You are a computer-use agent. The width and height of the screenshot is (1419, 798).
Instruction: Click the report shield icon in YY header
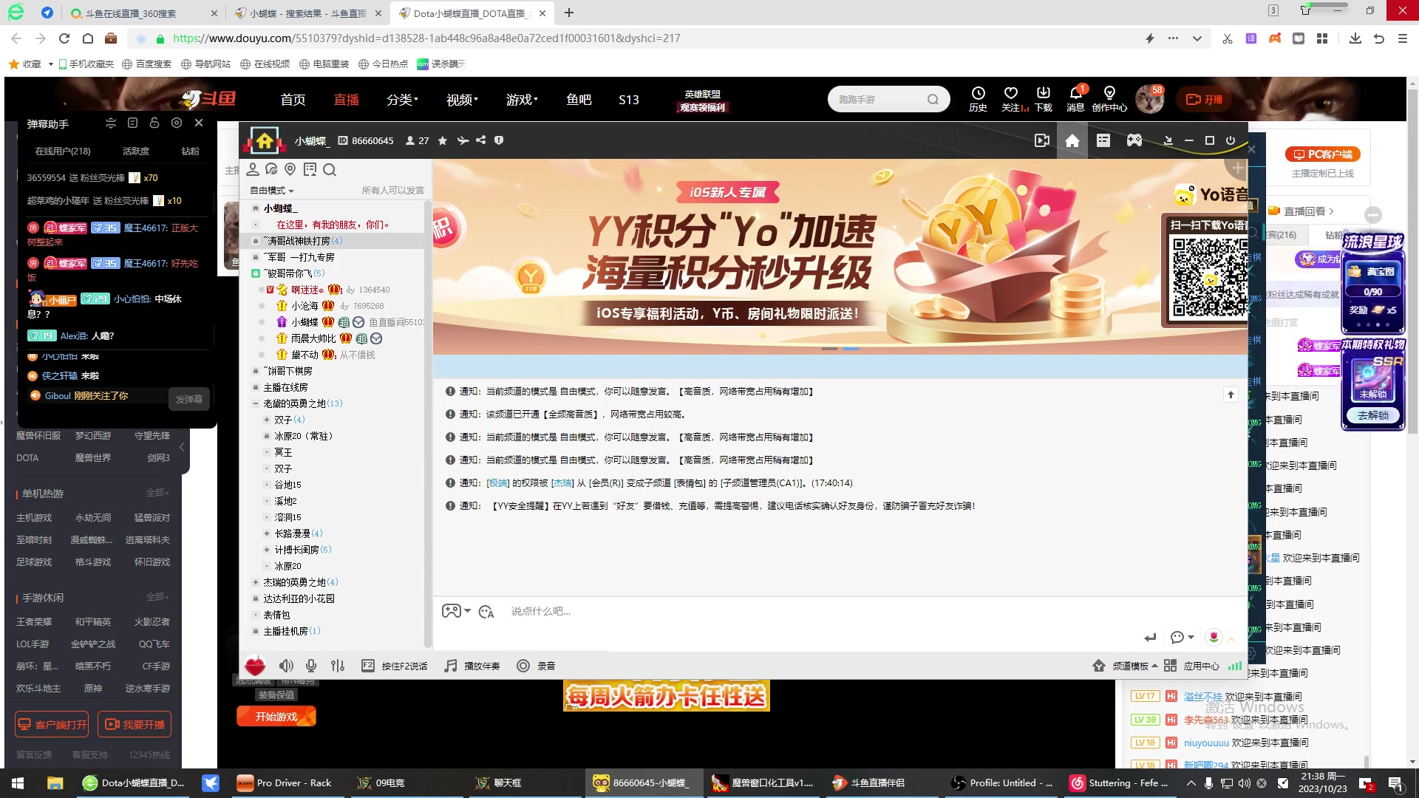point(499,140)
